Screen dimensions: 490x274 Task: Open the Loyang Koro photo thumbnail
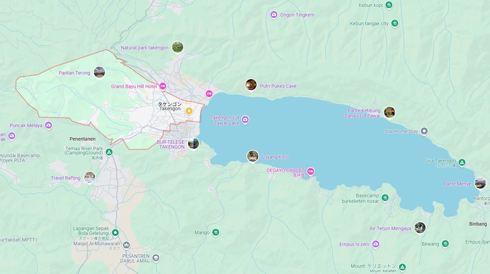point(253,156)
